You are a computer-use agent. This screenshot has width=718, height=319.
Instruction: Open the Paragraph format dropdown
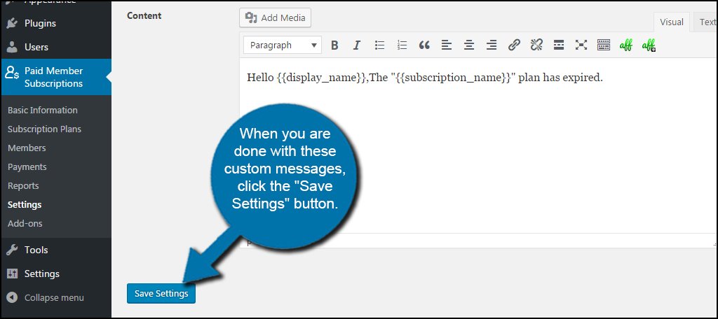283,45
